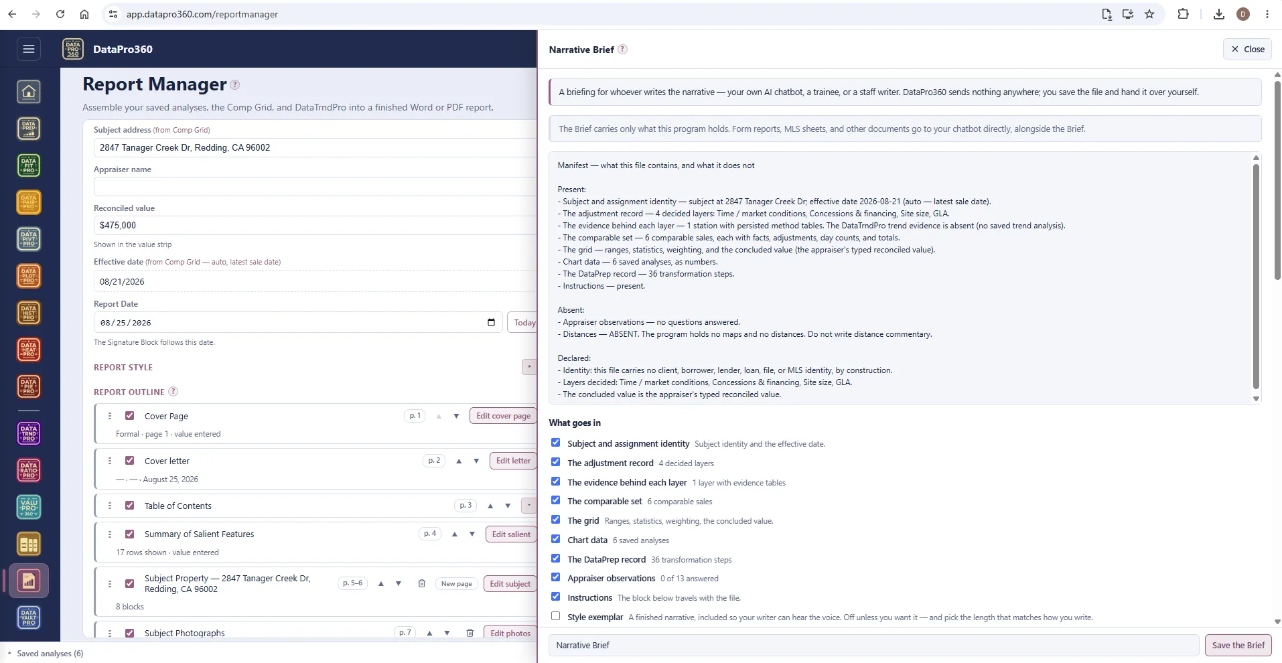
Task: Open browser downloads icon
Action: click(x=1219, y=14)
